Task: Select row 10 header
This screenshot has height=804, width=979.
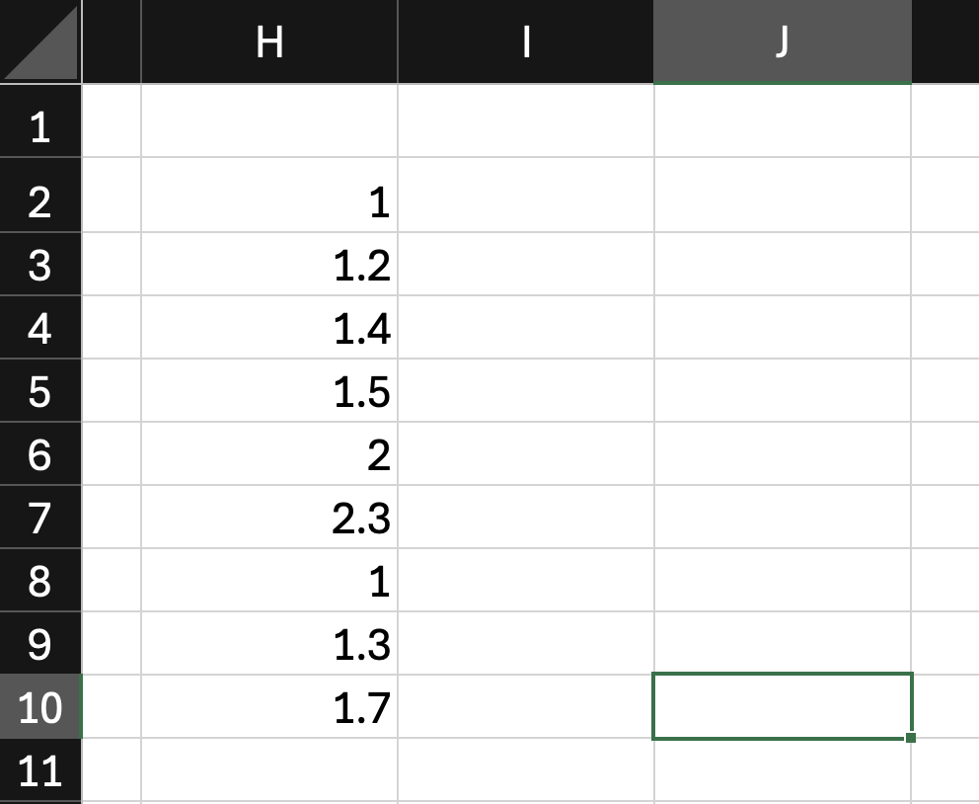Action: pos(40,706)
